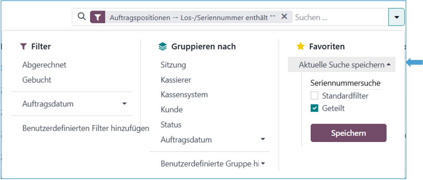Remove the Los-/Seriennummer filter facet
The height and width of the screenshot is (180, 423).
point(284,17)
